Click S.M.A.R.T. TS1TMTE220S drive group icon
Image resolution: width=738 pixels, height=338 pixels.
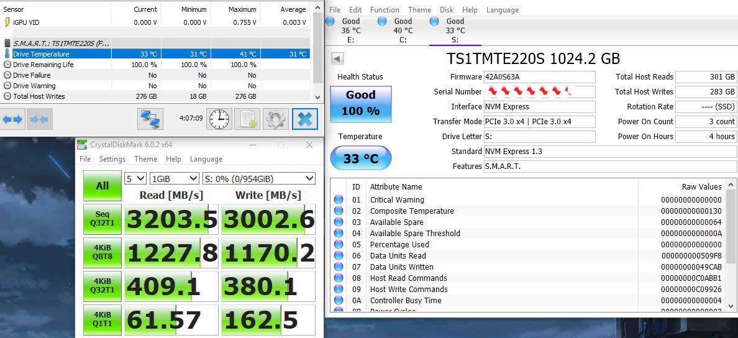coord(7,43)
